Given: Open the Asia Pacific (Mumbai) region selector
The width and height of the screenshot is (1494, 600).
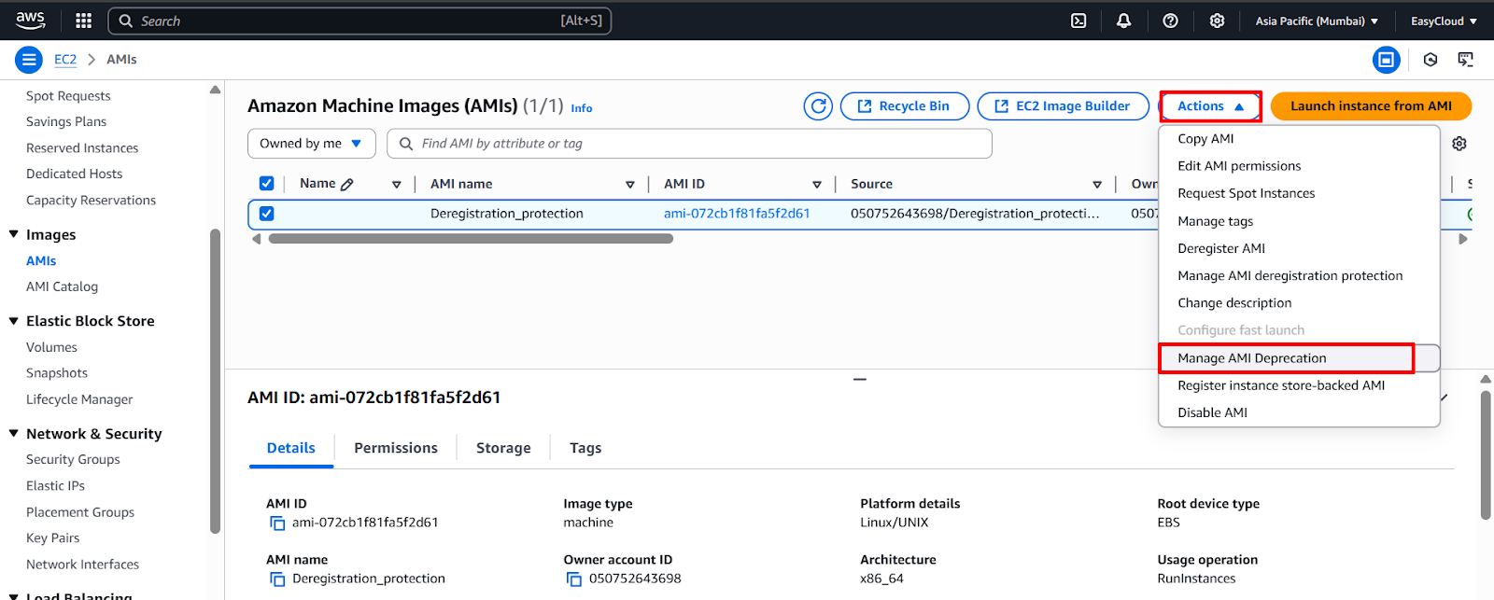Looking at the screenshot, I should click(x=1317, y=21).
